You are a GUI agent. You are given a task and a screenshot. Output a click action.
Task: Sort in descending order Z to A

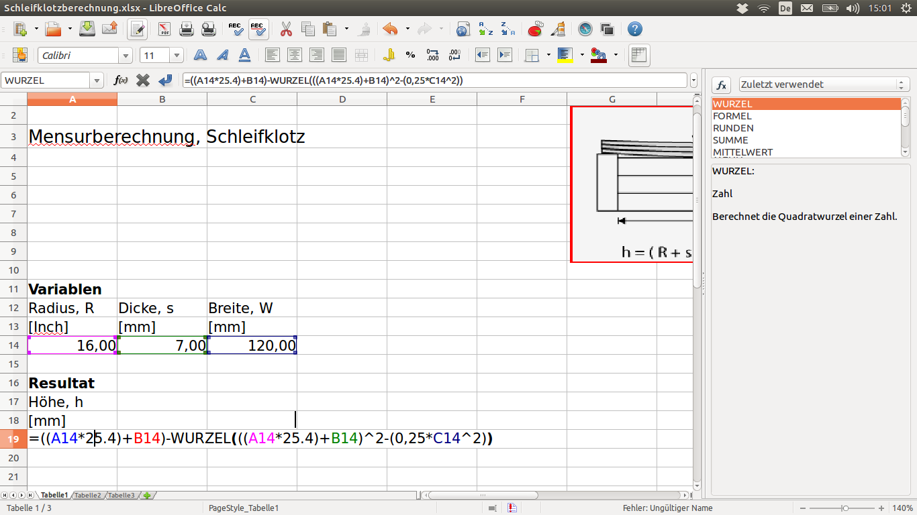click(x=508, y=30)
